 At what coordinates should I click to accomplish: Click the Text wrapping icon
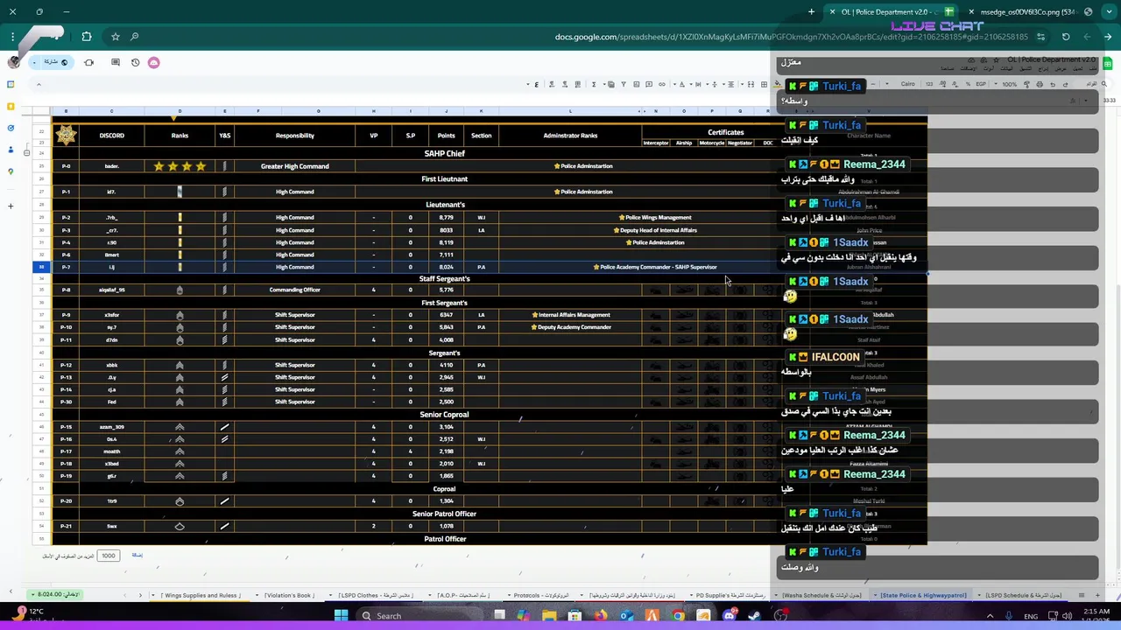(698, 84)
